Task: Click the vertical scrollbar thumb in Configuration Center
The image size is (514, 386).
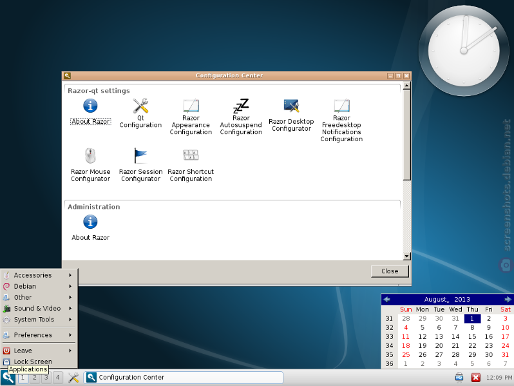Action: (x=406, y=135)
